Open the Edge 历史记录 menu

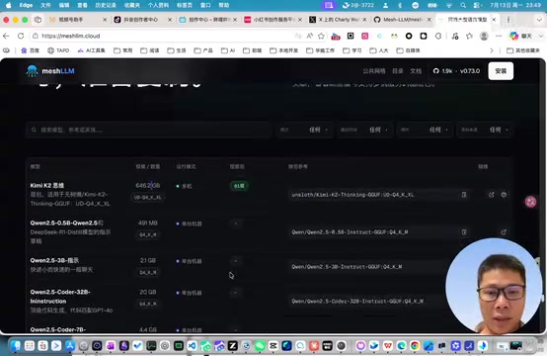[x=106, y=5]
